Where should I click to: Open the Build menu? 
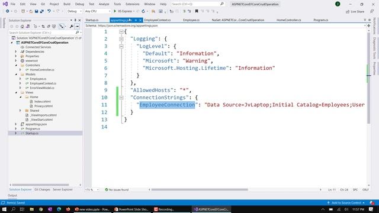(67, 4)
